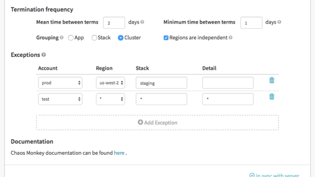This screenshot has width=315, height=177.
Task: Click the In sync with server checkmark
Action: (252, 175)
